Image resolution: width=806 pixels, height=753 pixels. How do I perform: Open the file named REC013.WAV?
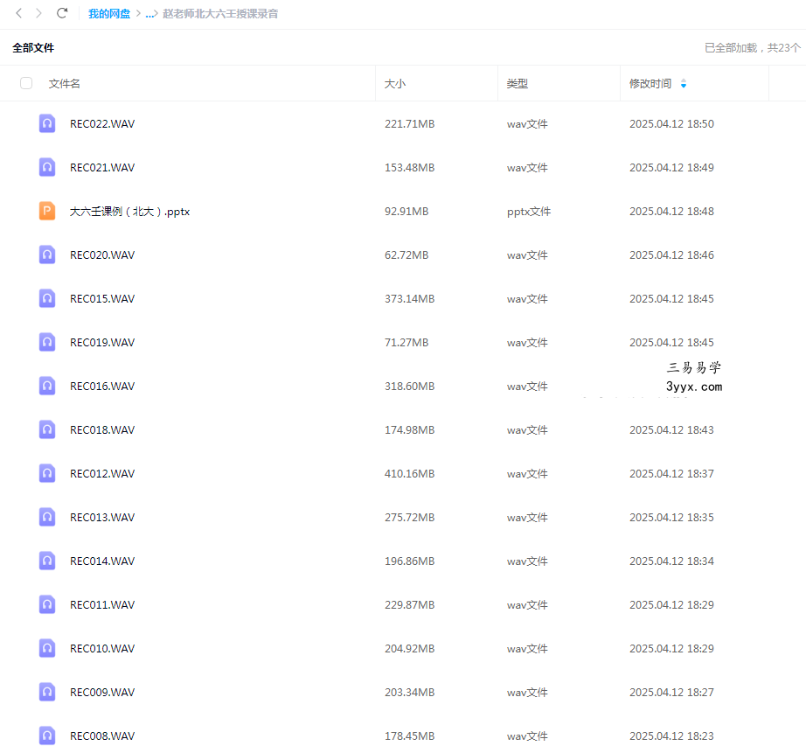[102, 518]
